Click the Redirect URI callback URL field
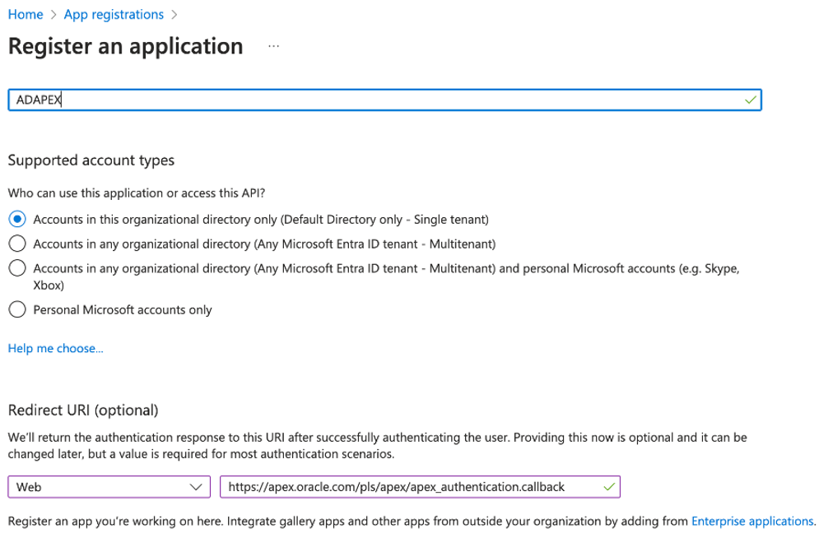 tap(412, 487)
